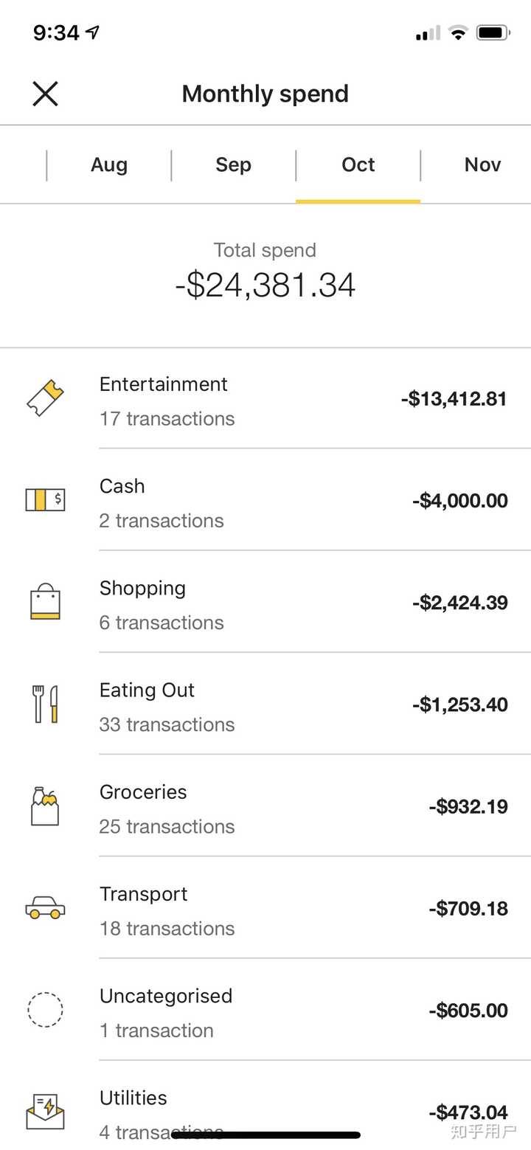
Task: Open Entertainment's 17 transactions
Action: pos(167,419)
